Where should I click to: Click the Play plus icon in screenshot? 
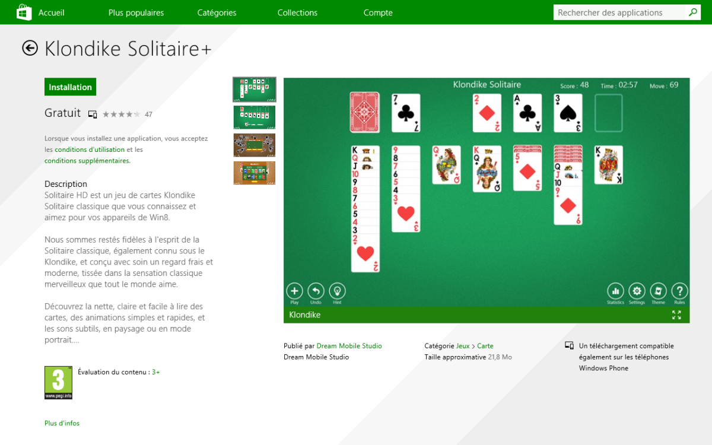[295, 291]
